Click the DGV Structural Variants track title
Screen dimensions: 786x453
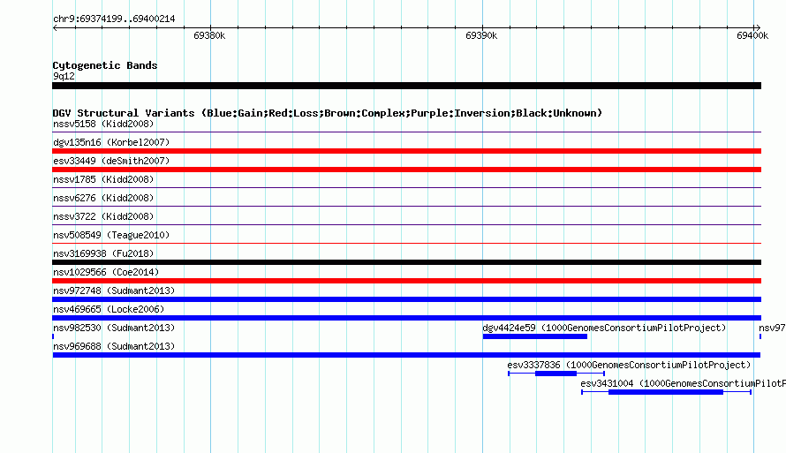point(328,113)
